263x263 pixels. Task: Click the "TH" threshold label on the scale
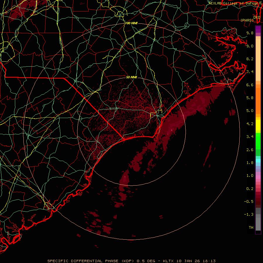click(x=251, y=227)
